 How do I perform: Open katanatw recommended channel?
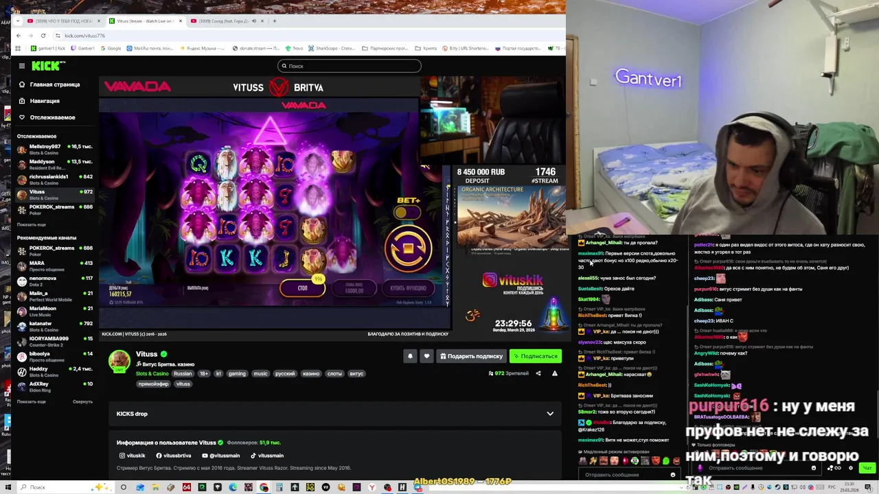point(55,326)
